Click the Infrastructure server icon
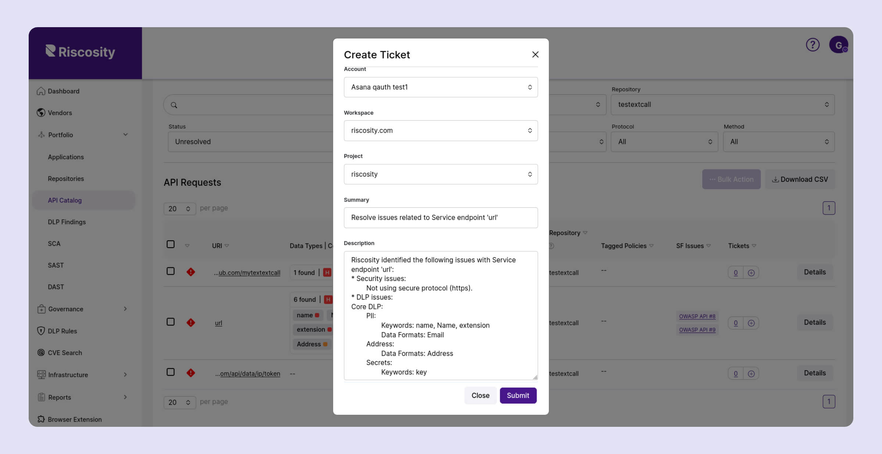 pyautogui.click(x=41, y=375)
